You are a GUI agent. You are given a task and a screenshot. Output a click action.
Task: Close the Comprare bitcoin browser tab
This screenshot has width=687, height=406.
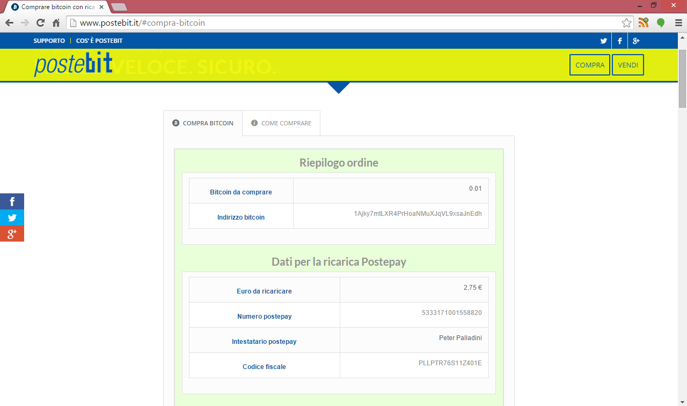tap(101, 7)
